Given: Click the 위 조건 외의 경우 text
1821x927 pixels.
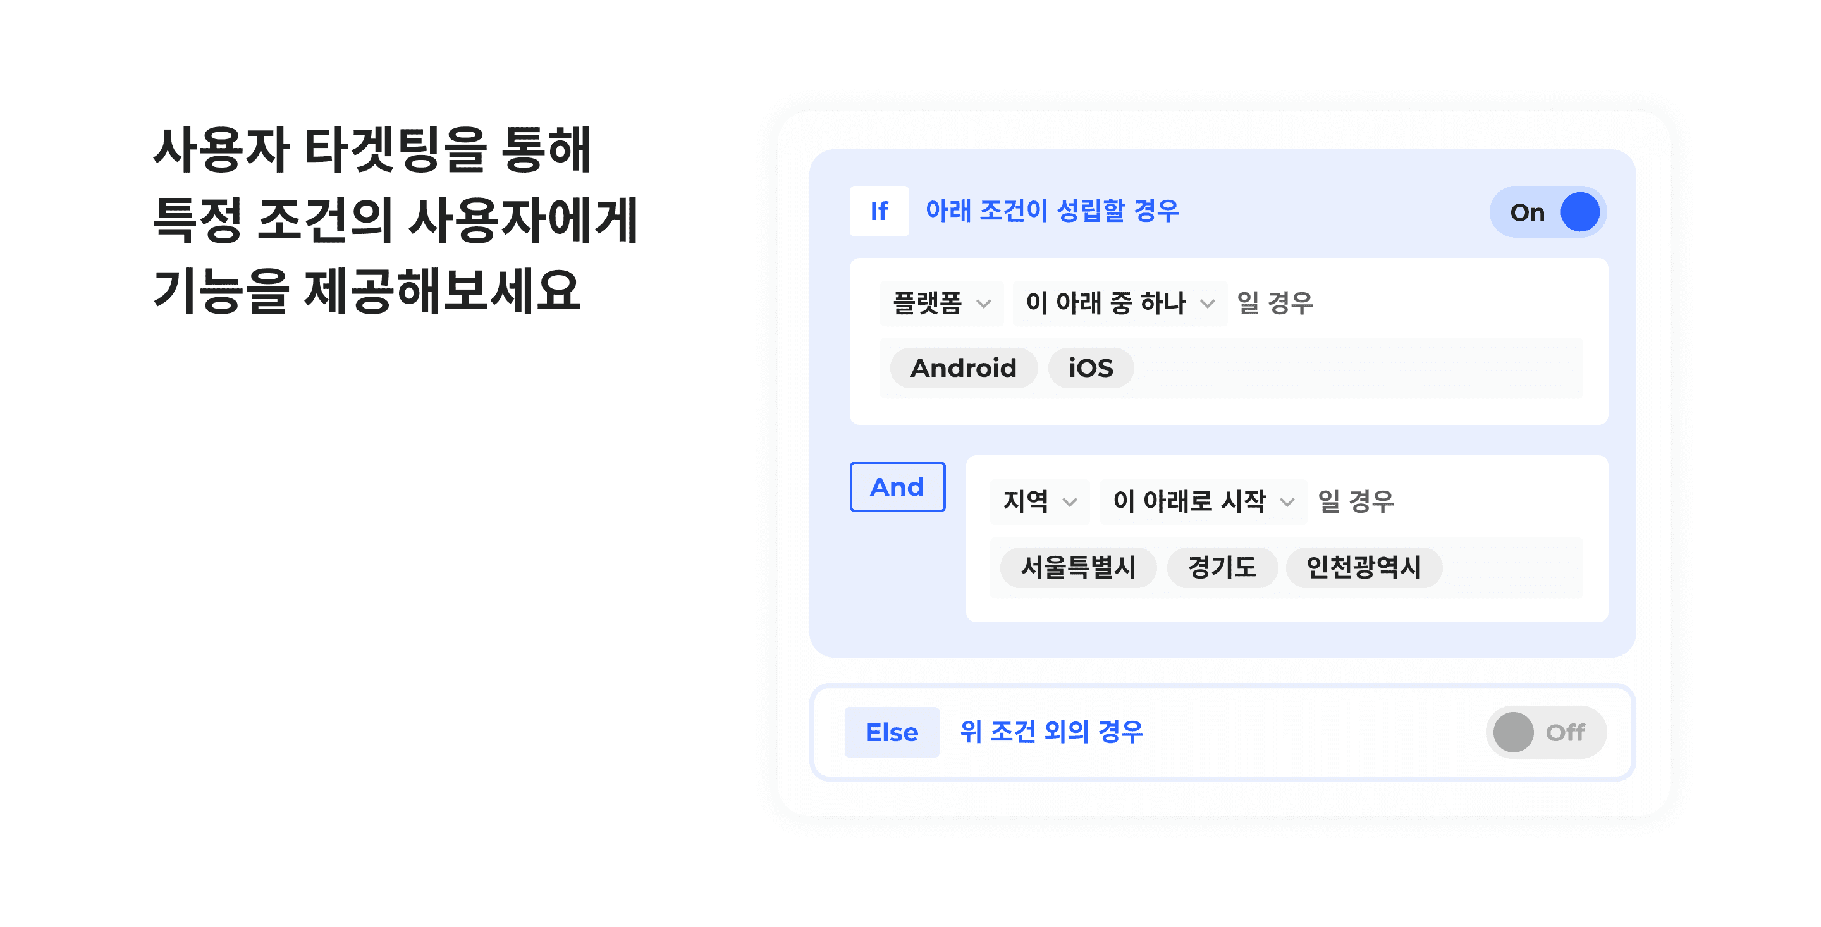Looking at the screenshot, I should (1051, 732).
